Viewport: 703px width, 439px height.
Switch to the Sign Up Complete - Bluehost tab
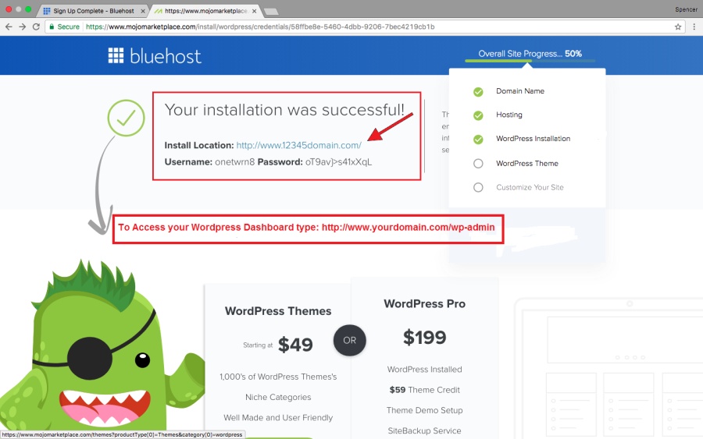(93, 11)
